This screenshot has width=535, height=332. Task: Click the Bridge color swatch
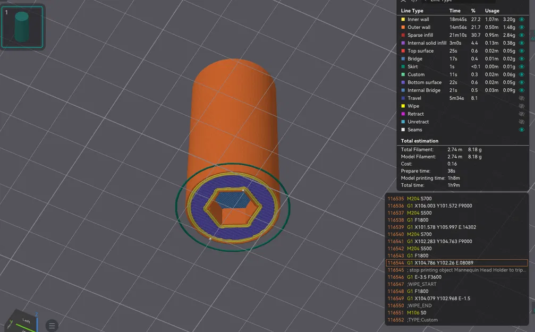403,58
